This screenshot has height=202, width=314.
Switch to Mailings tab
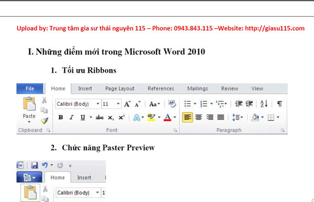click(x=197, y=88)
